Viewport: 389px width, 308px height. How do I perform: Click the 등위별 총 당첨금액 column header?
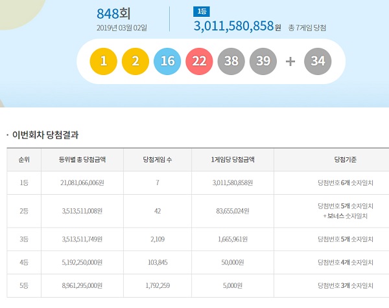coord(82,159)
